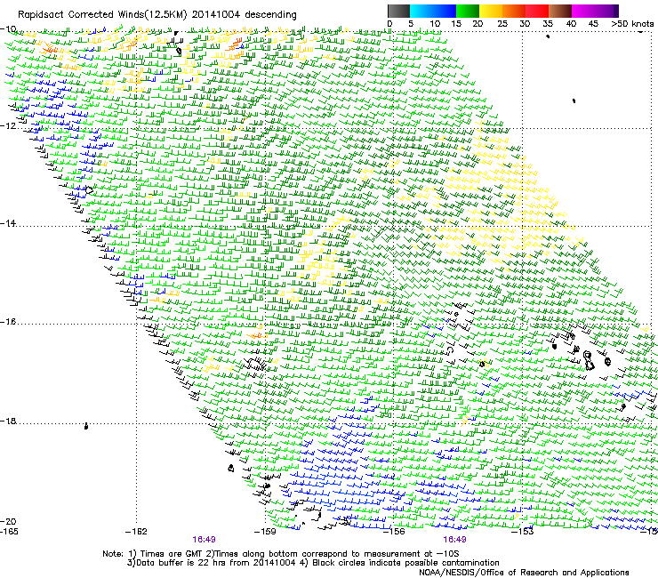Click the gray 0–5 knots legend swatch
This screenshot has height=578, width=658.
(398, 11)
